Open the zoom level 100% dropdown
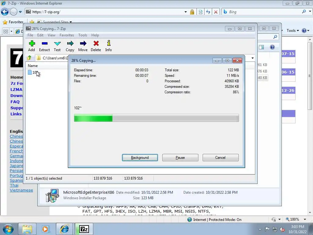Screen dimensions: 313x235 (305, 219)
